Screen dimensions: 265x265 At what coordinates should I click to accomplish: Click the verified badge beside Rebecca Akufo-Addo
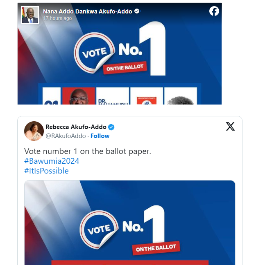(111, 127)
